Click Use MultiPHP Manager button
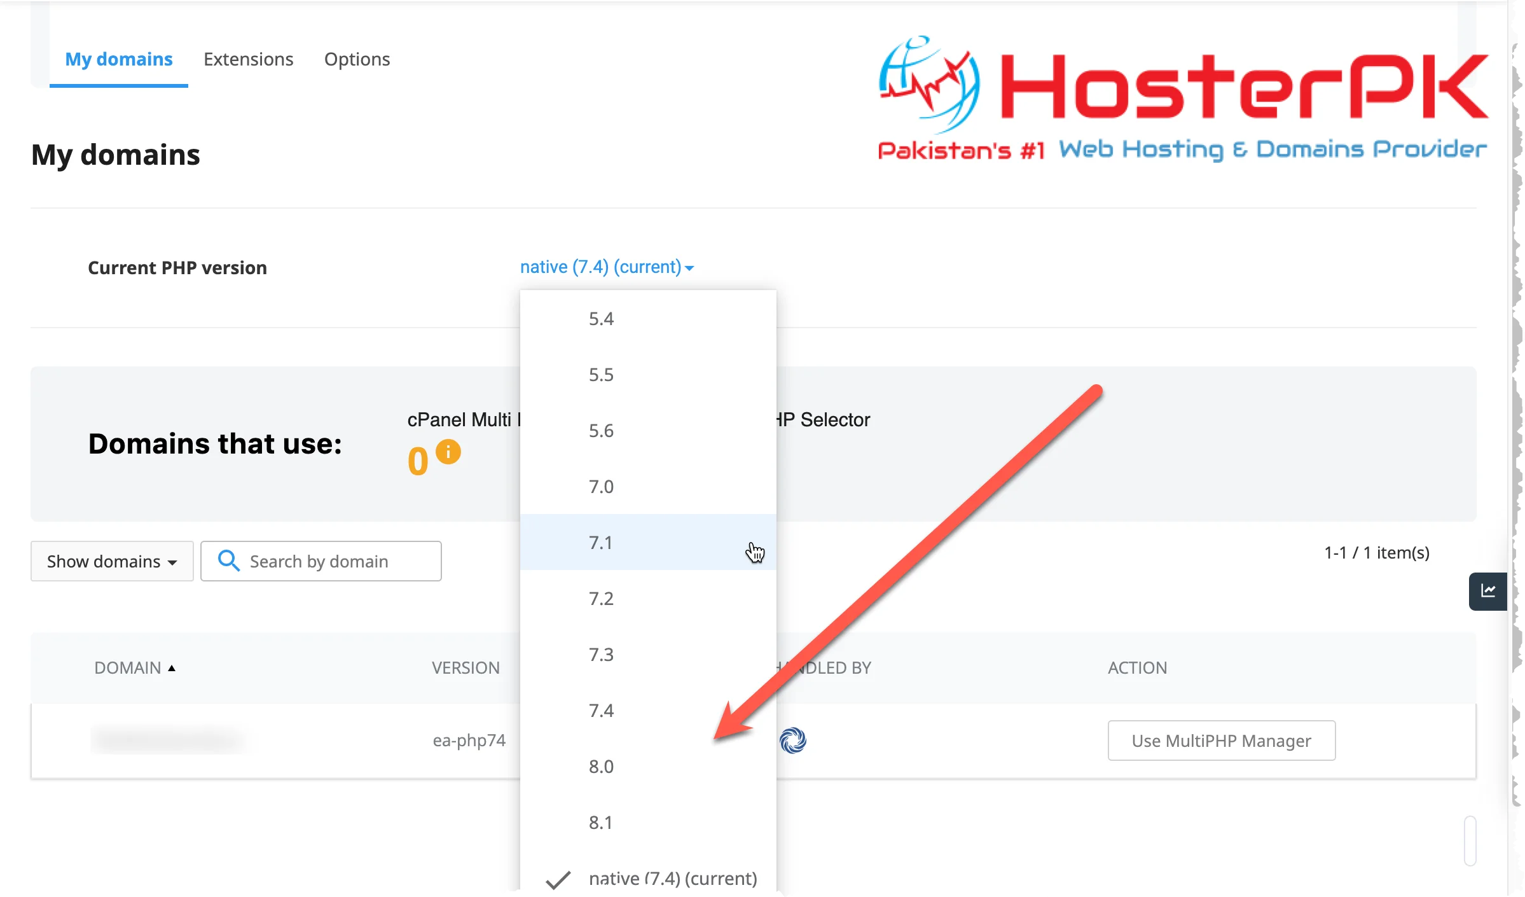This screenshot has height=897, width=1525. click(1222, 740)
